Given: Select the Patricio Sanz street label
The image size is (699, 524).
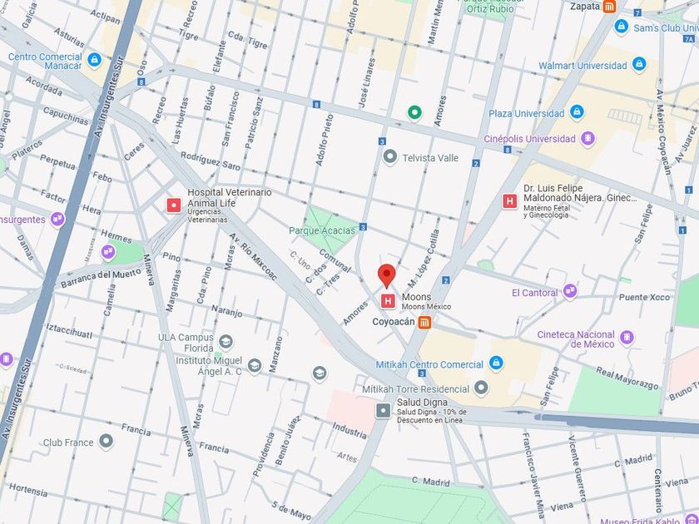Looking at the screenshot, I should point(254,123).
